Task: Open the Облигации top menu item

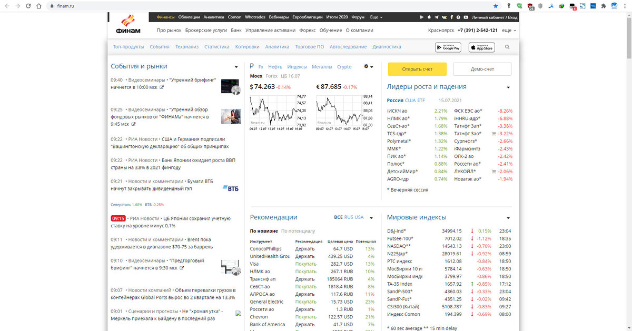Action: pyautogui.click(x=189, y=17)
